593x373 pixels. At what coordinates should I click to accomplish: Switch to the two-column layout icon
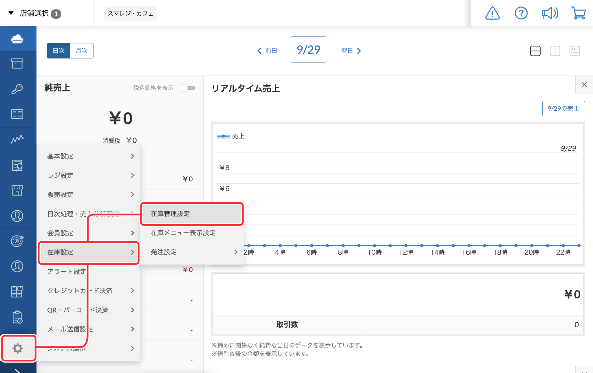(x=555, y=51)
